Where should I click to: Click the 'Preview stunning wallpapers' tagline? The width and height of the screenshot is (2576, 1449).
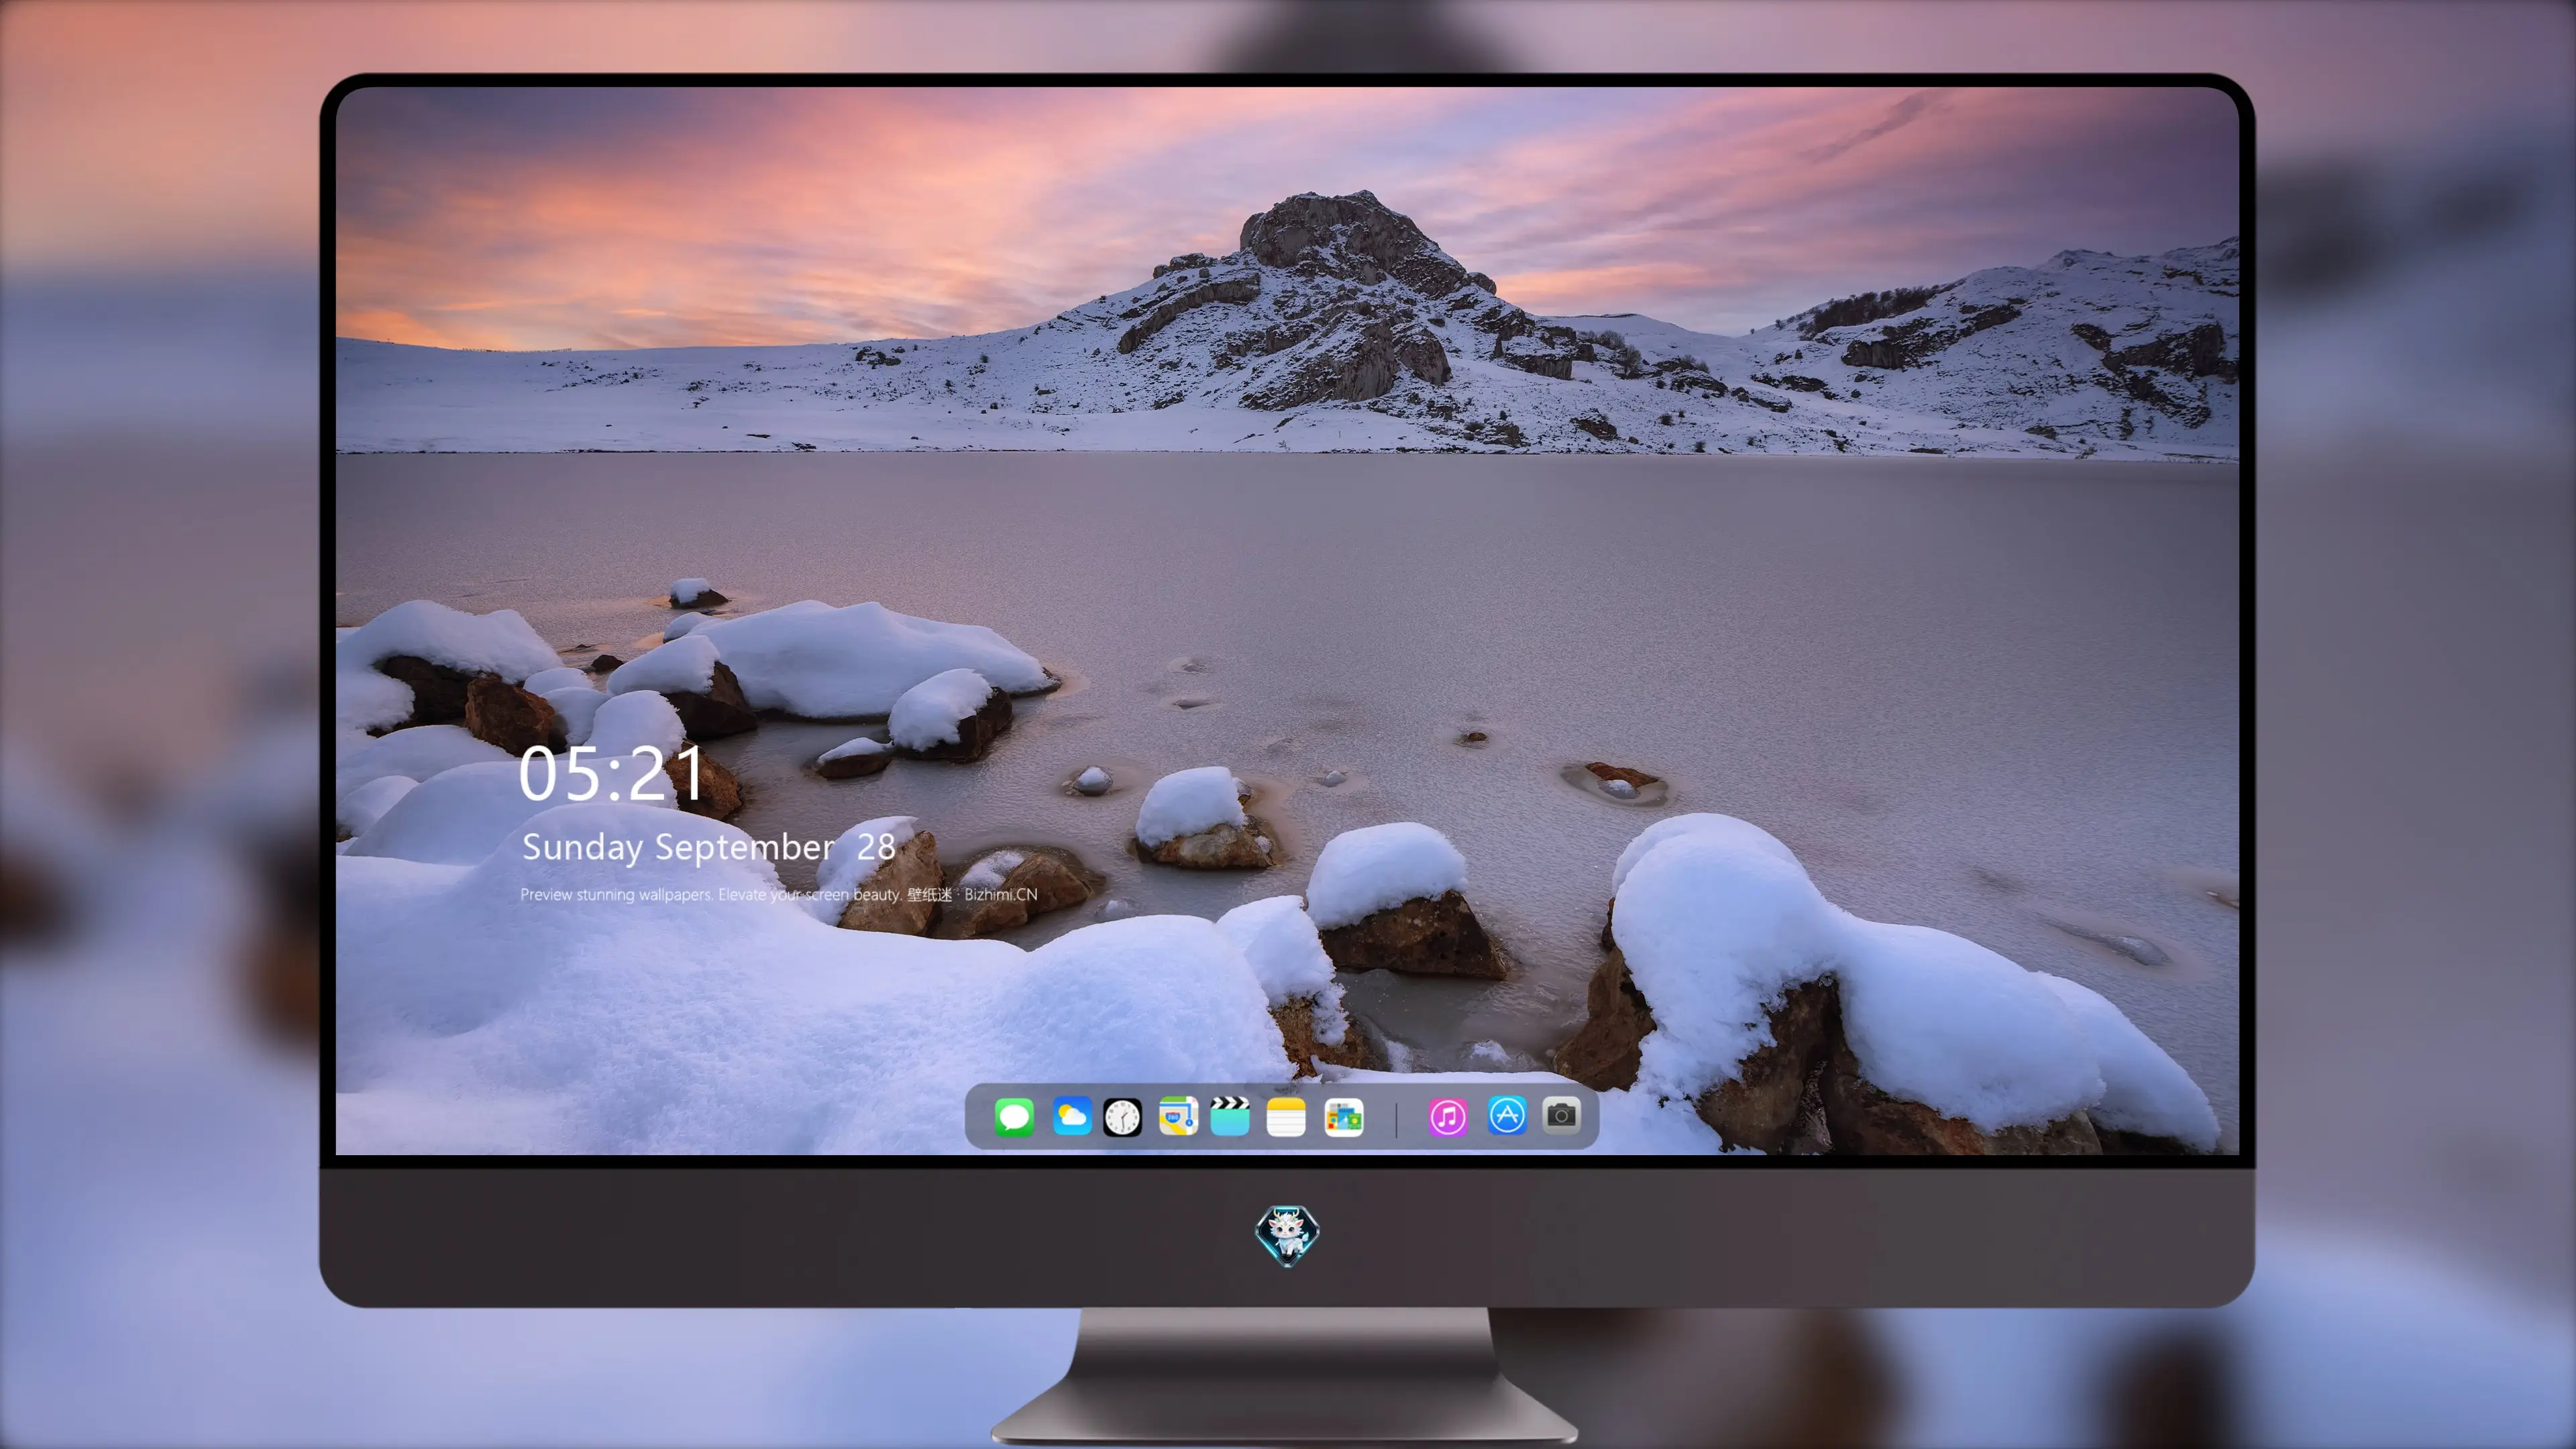779,894
